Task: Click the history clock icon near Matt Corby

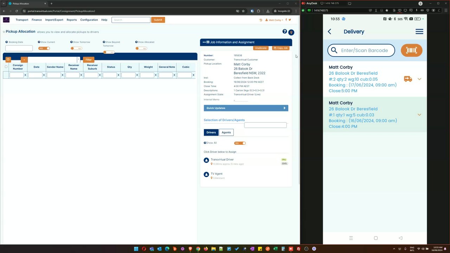Action: (261, 20)
